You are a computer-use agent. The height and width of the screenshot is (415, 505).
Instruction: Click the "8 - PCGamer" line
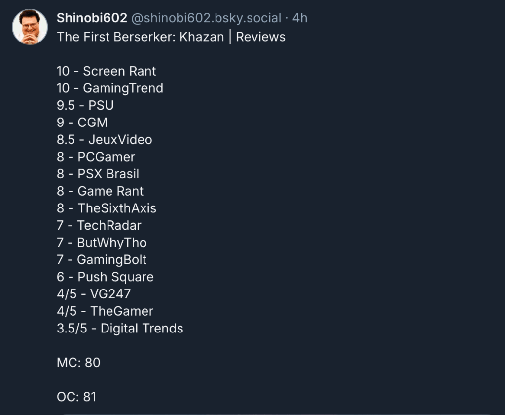point(96,157)
